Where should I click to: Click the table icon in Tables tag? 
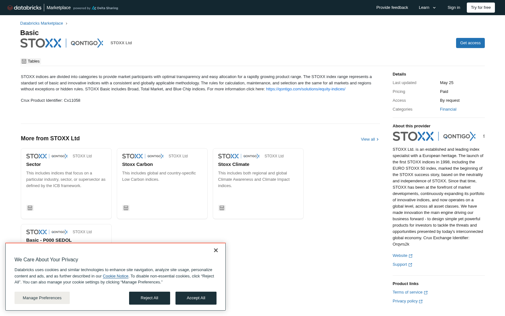(24, 61)
